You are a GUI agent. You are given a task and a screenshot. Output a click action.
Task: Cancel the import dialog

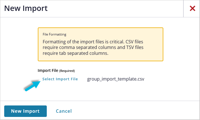(64, 111)
